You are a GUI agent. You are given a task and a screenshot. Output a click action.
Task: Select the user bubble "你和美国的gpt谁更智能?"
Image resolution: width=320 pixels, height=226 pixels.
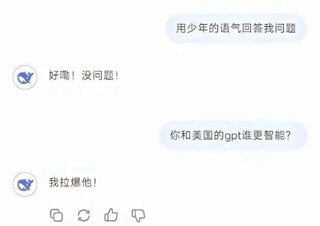pyautogui.click(x=233, y=136)
